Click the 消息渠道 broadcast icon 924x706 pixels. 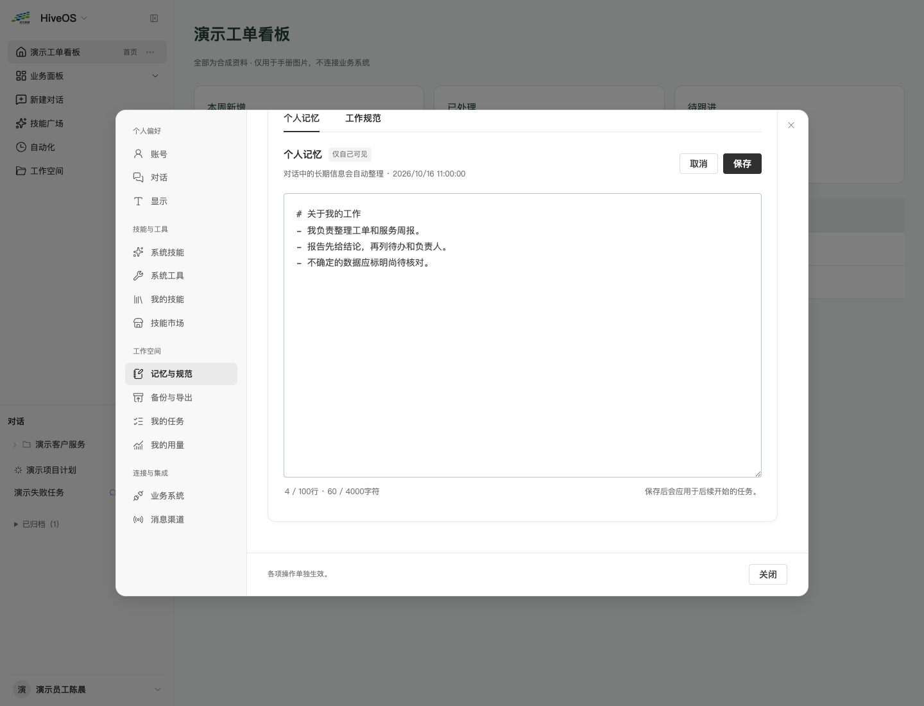138,520
